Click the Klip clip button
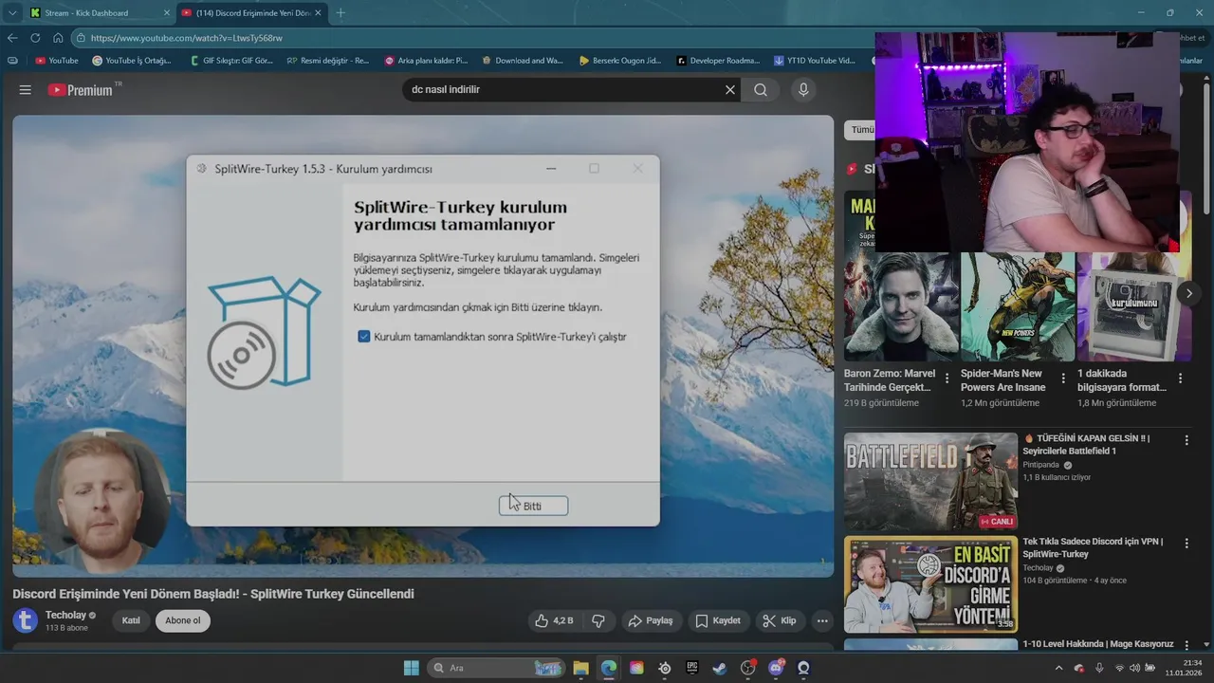 click(x=779, y=620)
